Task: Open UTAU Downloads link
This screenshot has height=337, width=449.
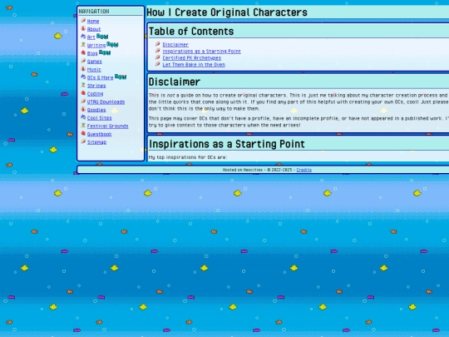Action: click(x=106, y=102)
